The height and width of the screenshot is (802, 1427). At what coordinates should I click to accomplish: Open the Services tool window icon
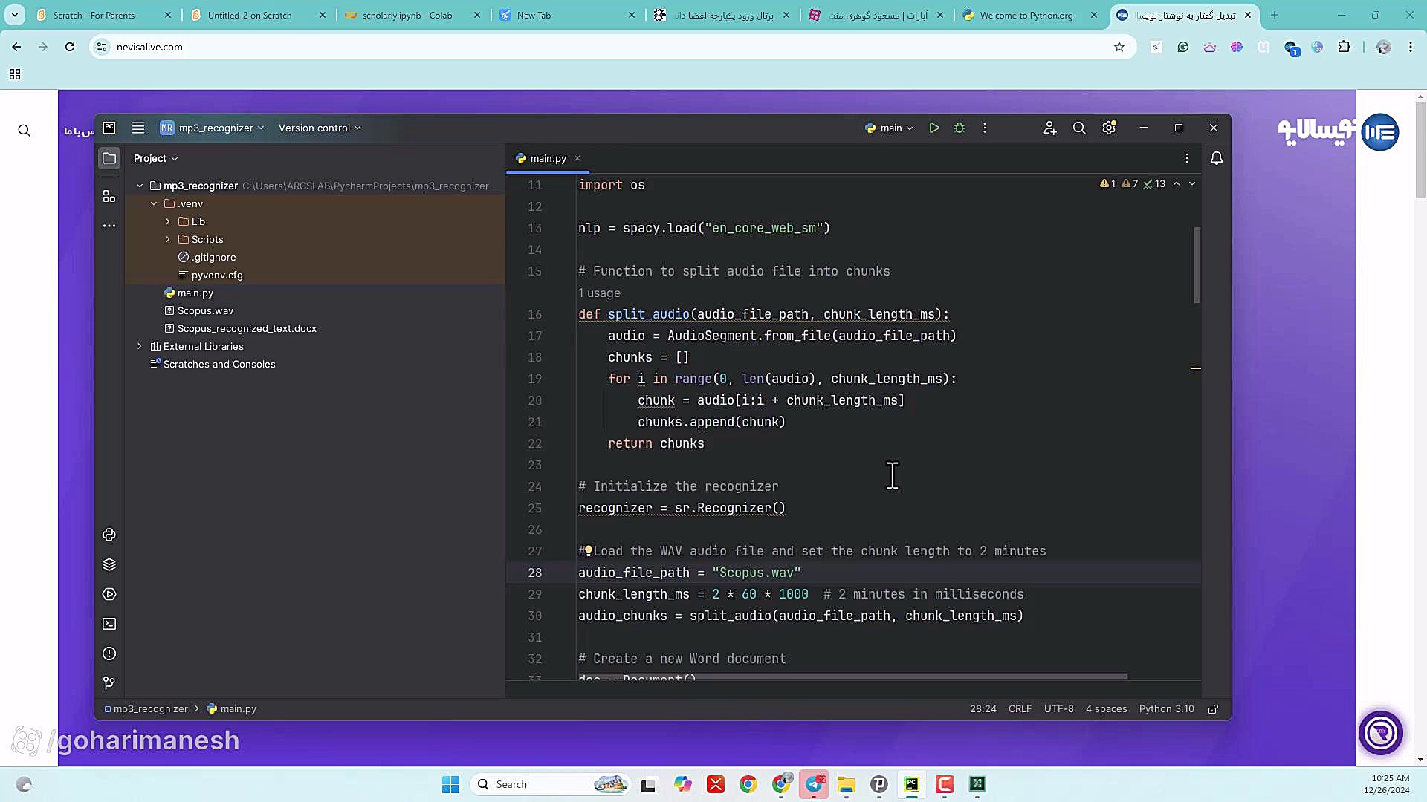pyautogui.click(x=109, y=594)
